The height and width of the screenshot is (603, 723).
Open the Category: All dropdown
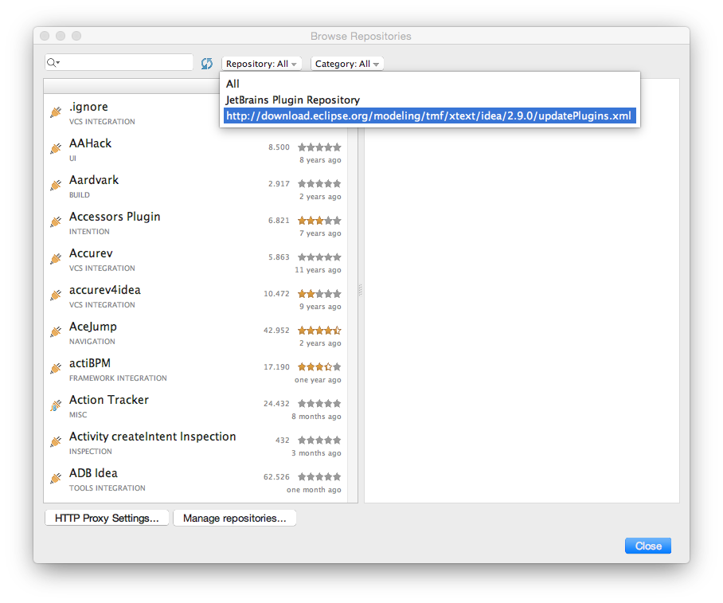347,63
